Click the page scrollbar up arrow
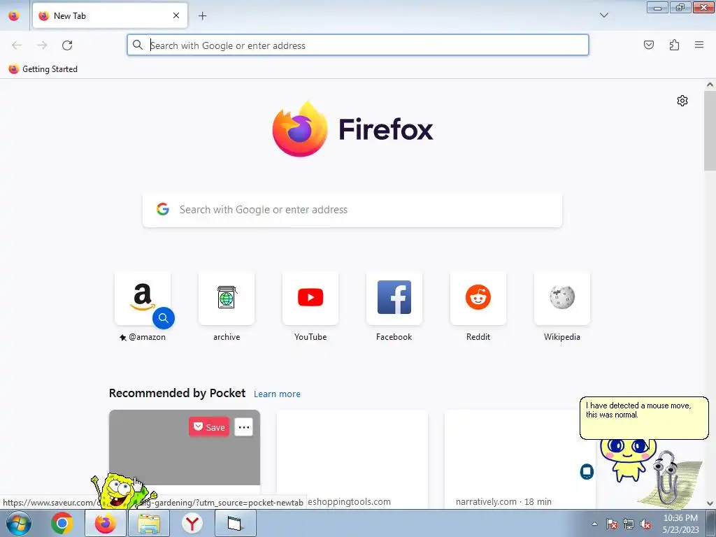 click(x=710, y=85)
